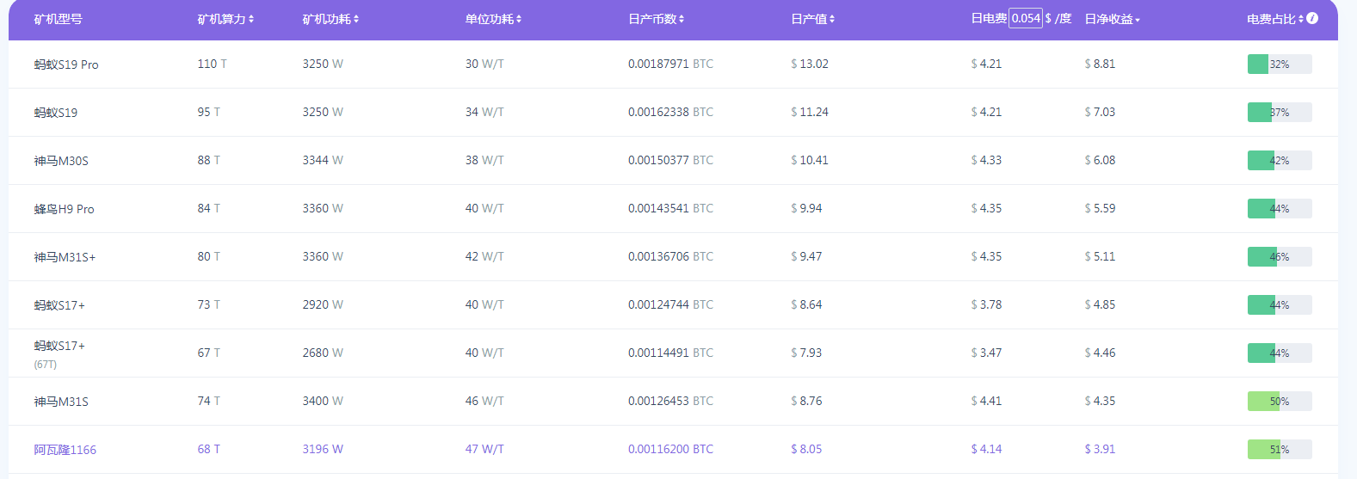Click the 95 T hashrate value
This screenshot has height=479, width=1357.
click(x=208, y=112)
